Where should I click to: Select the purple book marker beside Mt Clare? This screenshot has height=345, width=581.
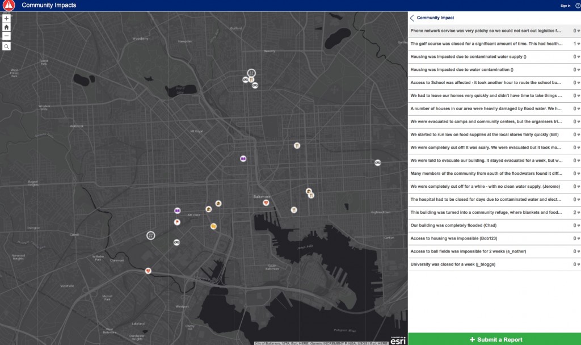tap(178, 211)
